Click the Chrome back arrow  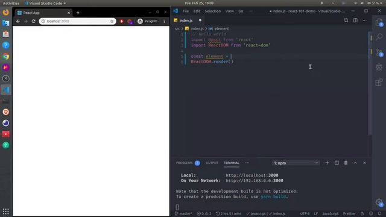[18, 22]
